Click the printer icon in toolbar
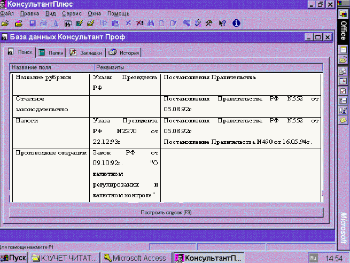The width and height of the screenshot is (350, 263). click(43, 24)
